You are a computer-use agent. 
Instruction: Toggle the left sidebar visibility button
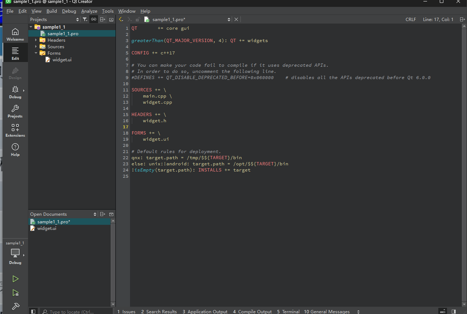click(x=33, y=311)
